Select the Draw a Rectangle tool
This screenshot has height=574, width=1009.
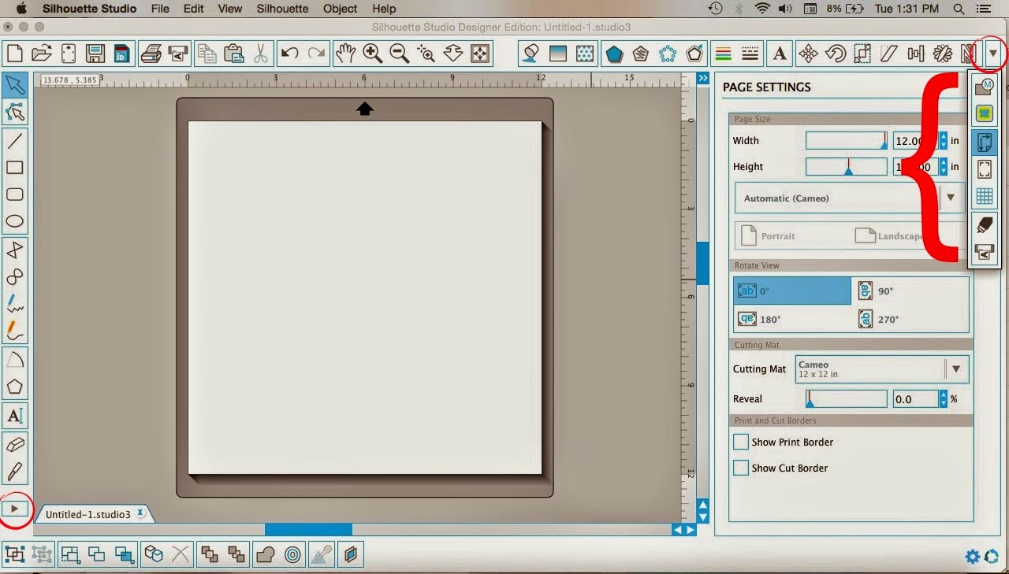coord(15,168)
